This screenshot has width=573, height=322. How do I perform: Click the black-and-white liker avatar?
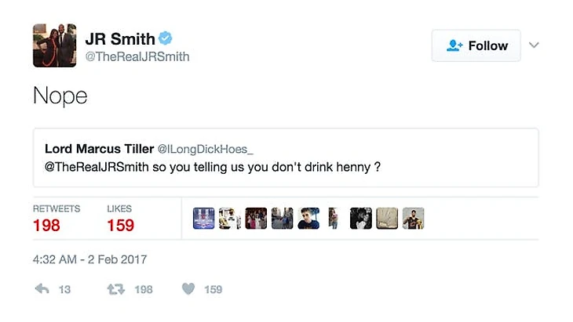361,219
